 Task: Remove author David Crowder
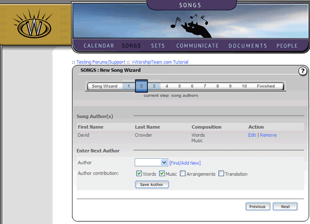click(x=268, y=135)
